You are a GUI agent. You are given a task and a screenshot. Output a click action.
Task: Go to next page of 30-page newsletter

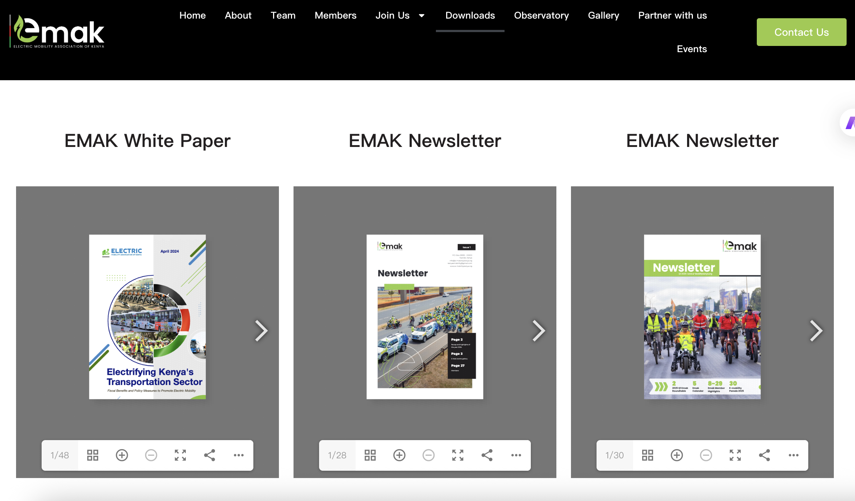pyautogui.click(x=816, y=331)
